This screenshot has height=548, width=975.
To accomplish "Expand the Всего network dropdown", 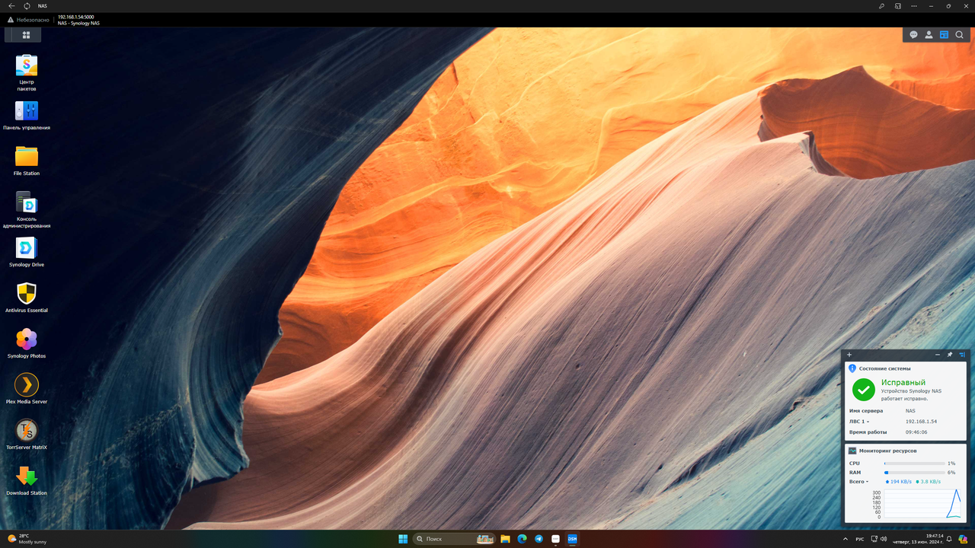I will [858, 482].
